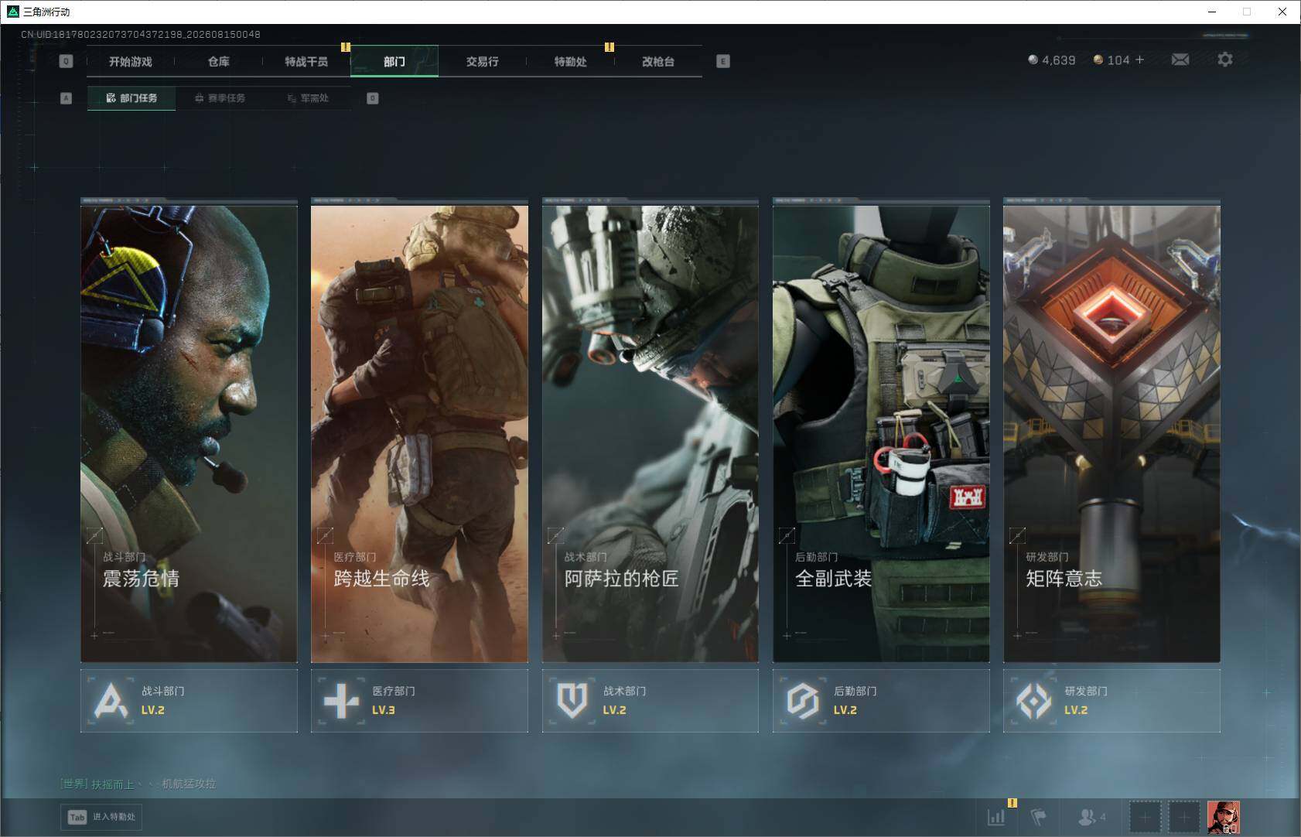Open the friends list icon showing 4
Viewport: 1301px width, 837px height.
pos(1091,816)
